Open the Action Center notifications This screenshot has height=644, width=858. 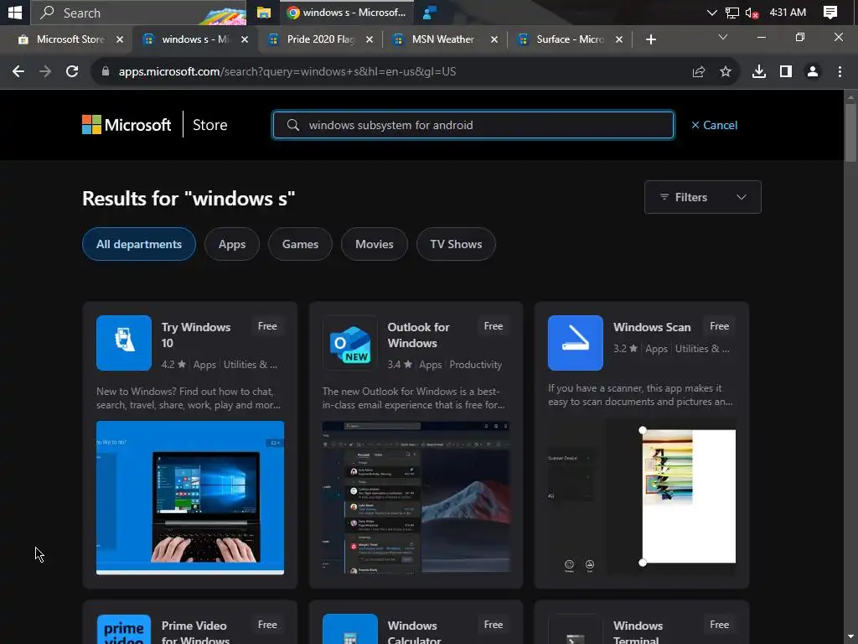point(830,12)
